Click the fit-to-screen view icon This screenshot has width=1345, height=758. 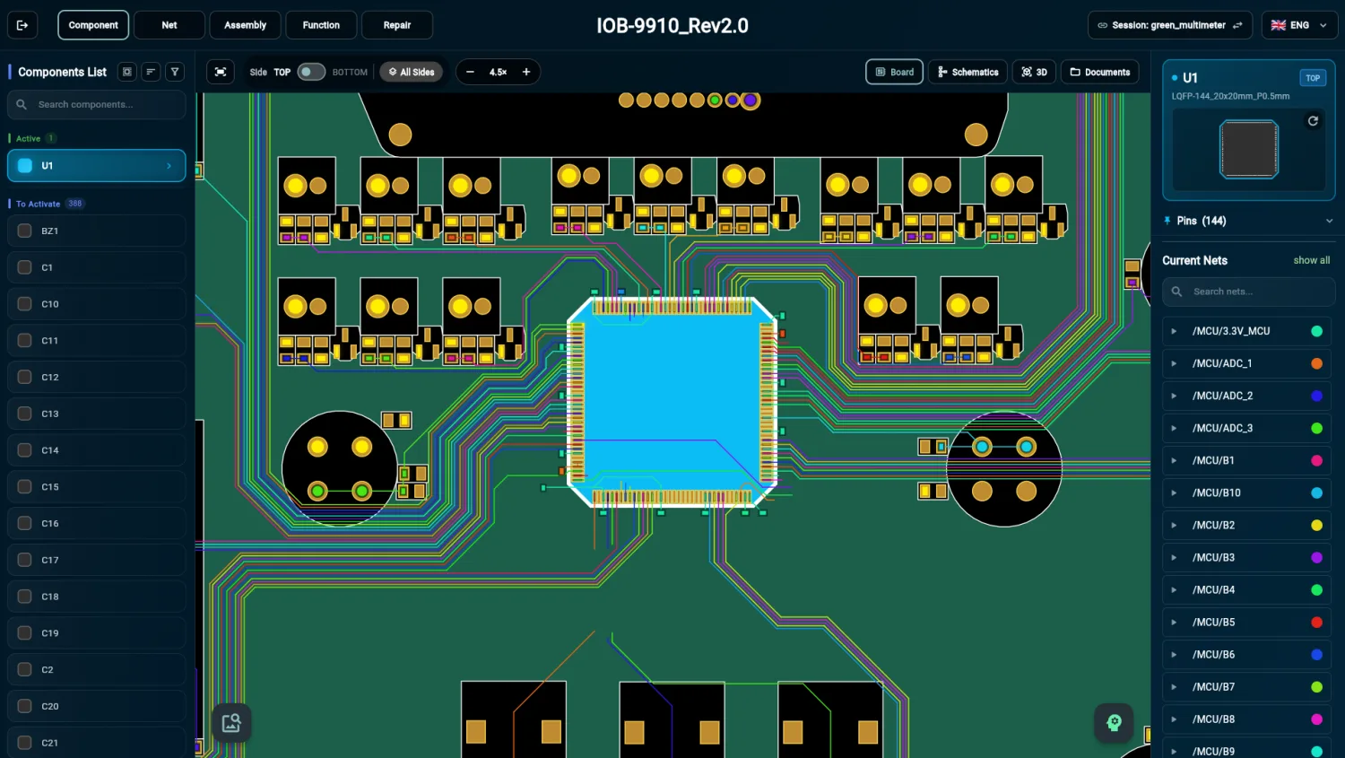[221, 72]
